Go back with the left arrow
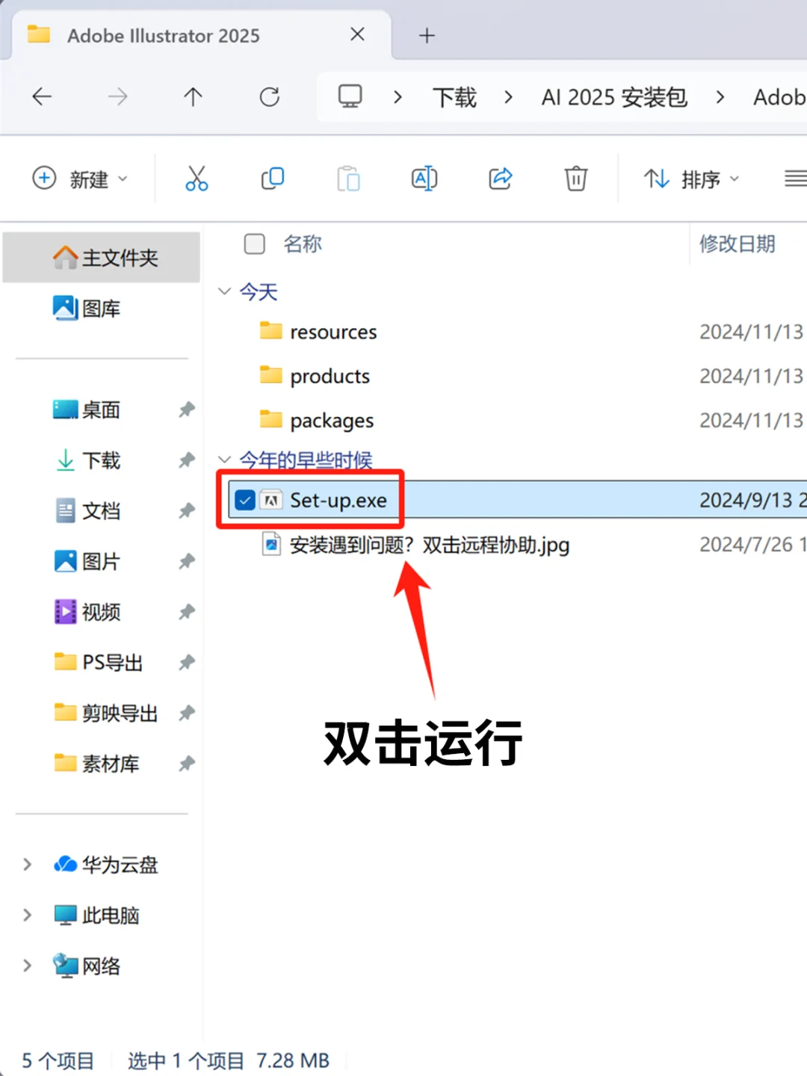Screen dimensions: 807x1076 pos(42,96)
